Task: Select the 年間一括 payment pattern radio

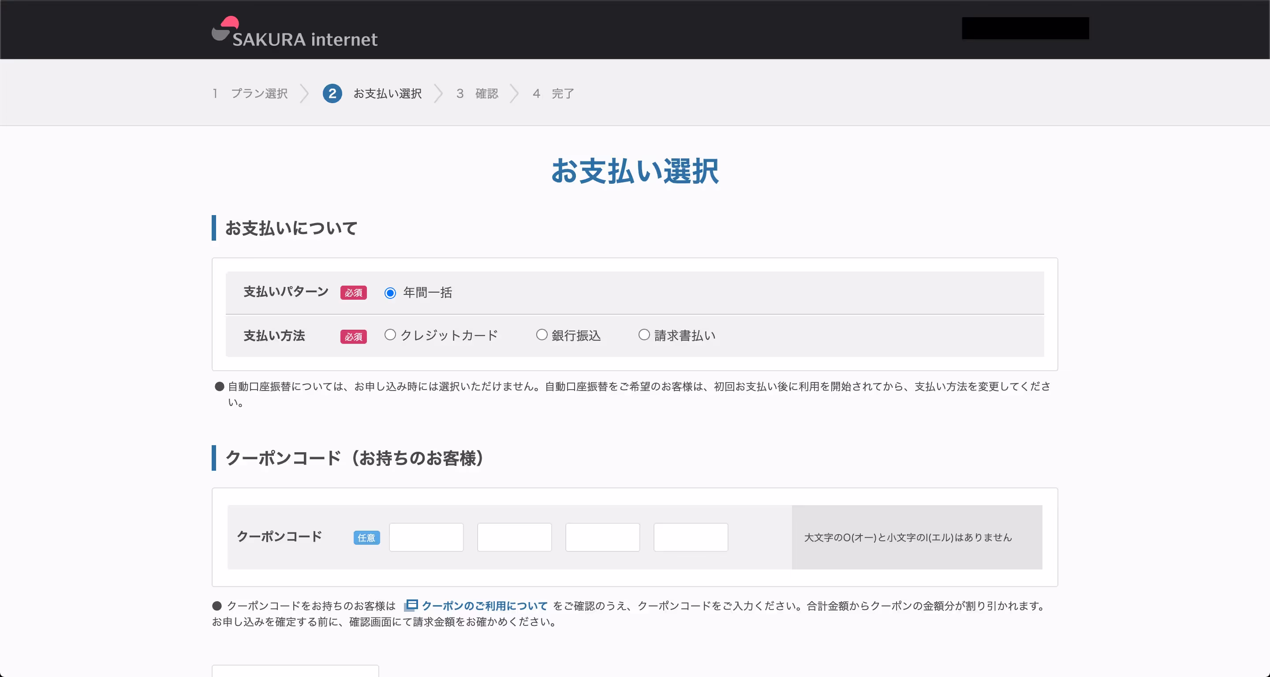Action: click(x=390, y=293)
